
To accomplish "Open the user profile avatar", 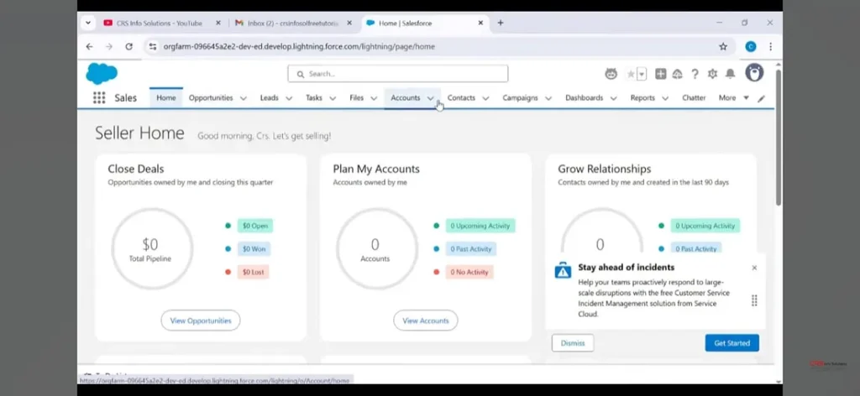I will [754, 73].
